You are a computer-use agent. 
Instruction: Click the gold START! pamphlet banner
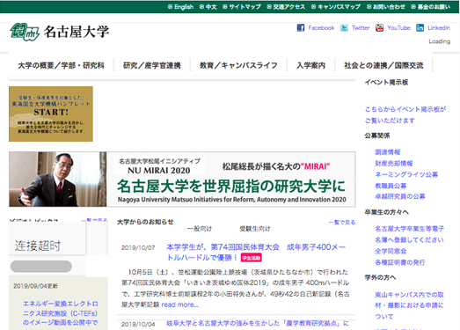[51, 114]
